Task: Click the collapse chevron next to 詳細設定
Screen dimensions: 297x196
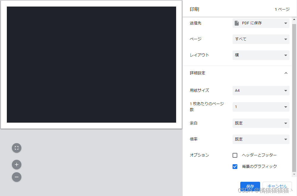Action: tap(286, 73)
